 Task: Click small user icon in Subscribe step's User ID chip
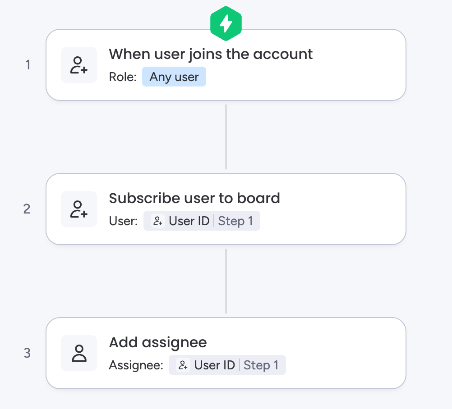click(x=157, y=221)
